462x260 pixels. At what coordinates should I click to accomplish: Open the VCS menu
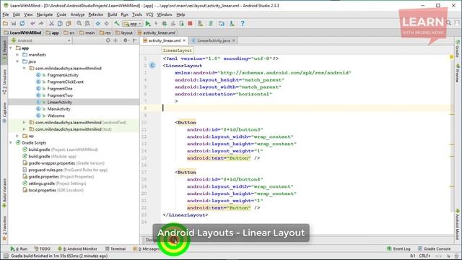149,14
